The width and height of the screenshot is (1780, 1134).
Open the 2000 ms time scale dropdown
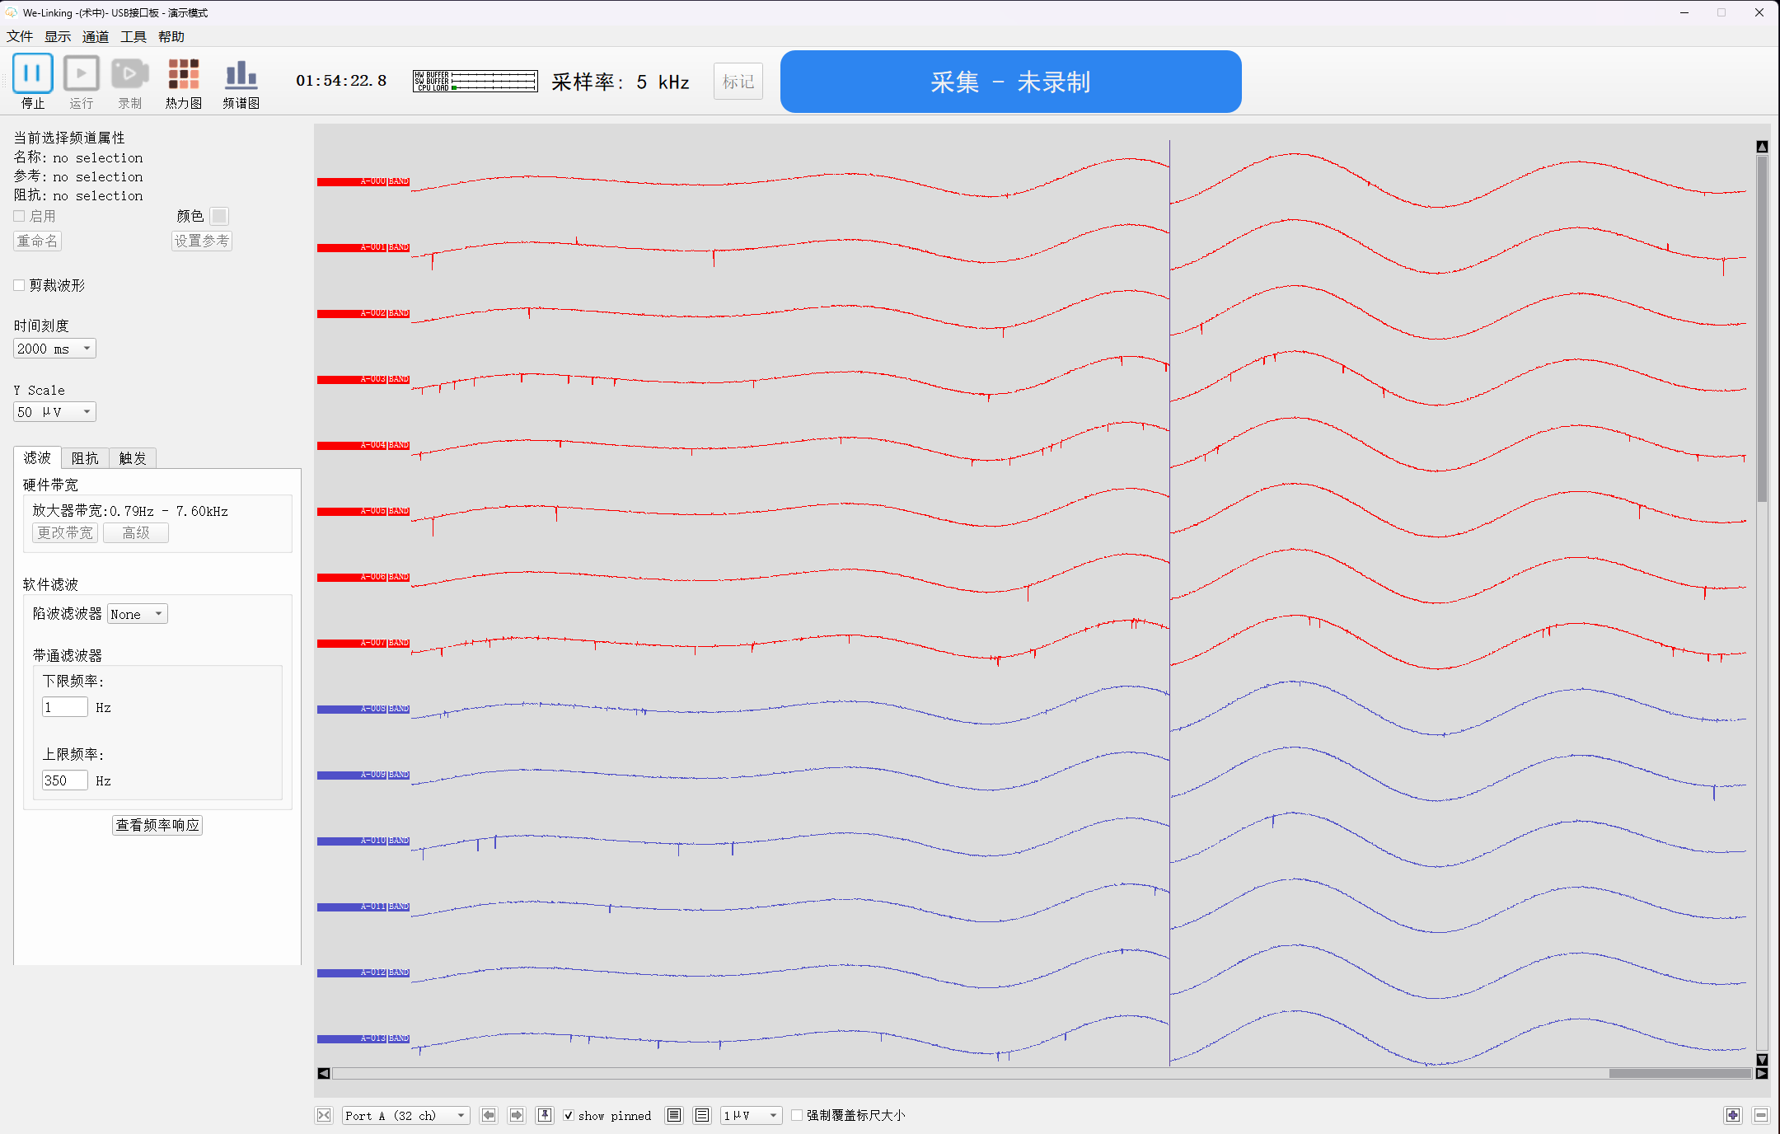tap(54, 349)
